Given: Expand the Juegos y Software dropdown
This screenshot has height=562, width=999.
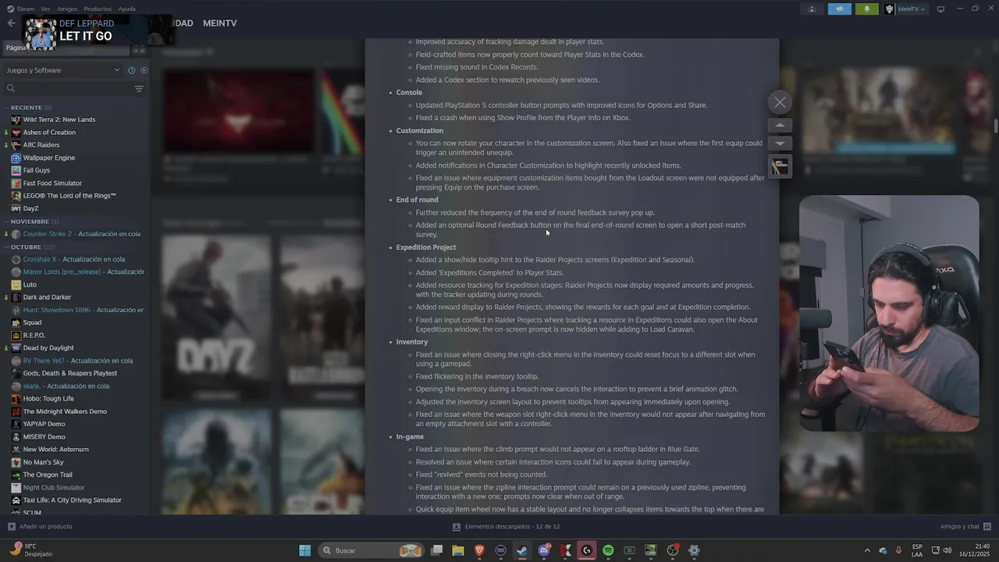Looking at the screenshot, I should tap(62, 70).
